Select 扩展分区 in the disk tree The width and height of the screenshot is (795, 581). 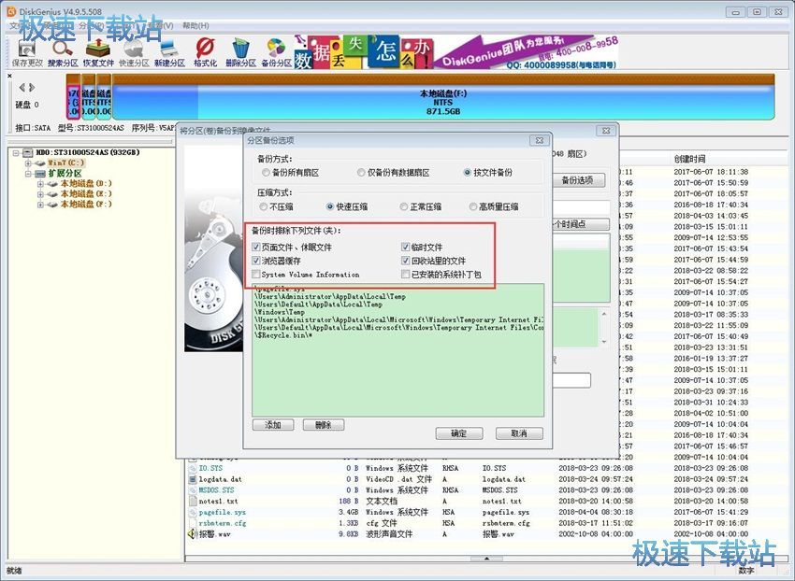[65, 173]
